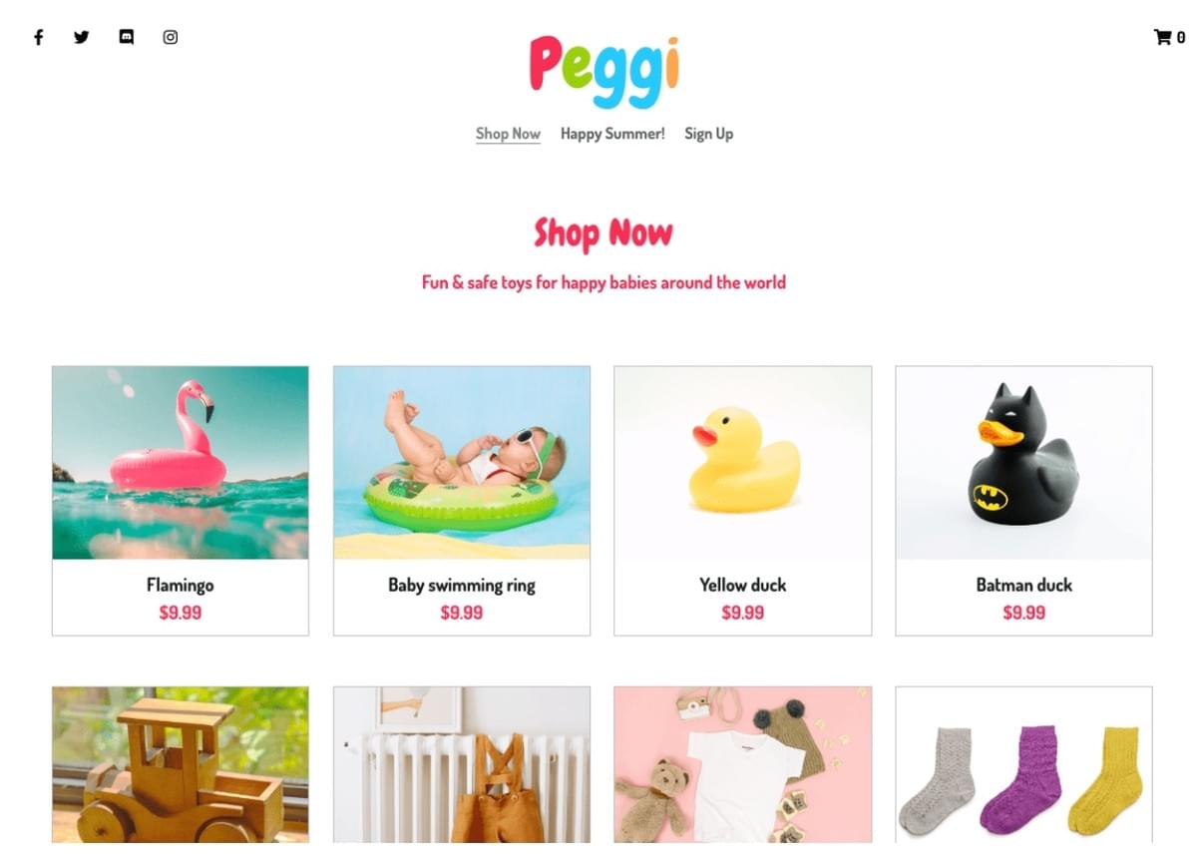View the white t-shirt and teddy image
Screen dimensions: 1197x861
tap(743, 765)
